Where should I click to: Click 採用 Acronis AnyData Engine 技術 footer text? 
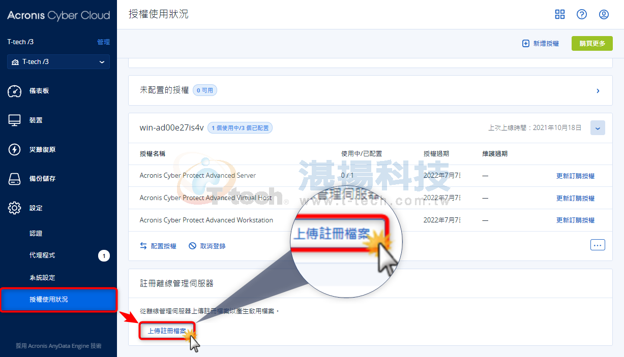[x=58, y=346]
